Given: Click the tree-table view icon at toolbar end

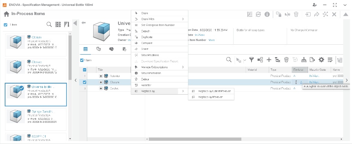Looking at the screenshot, I should point(340,60).
